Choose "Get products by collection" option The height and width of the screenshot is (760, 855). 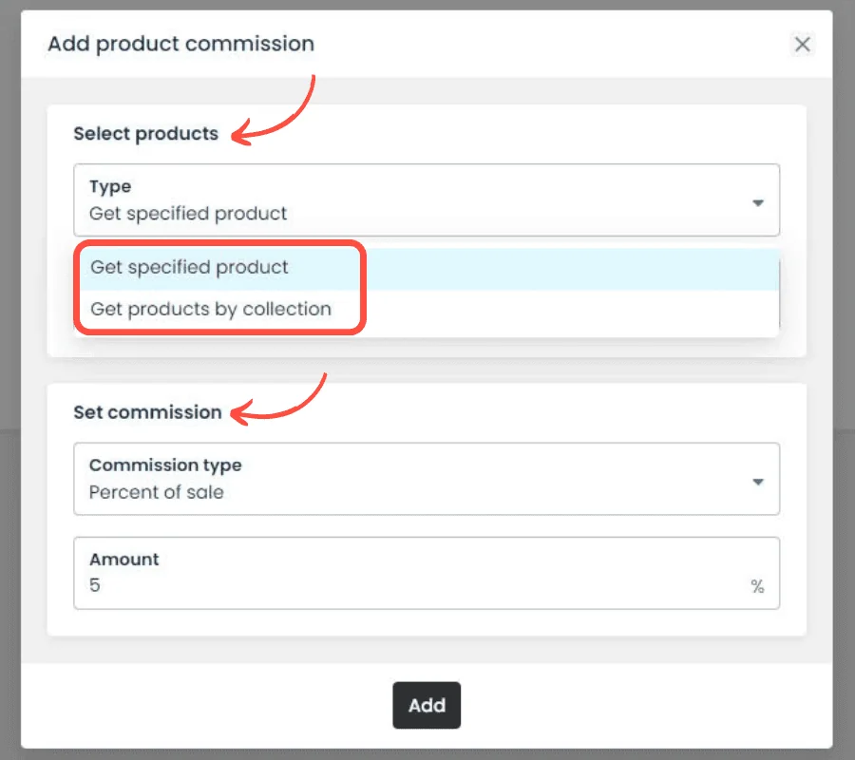click(211, 309)
